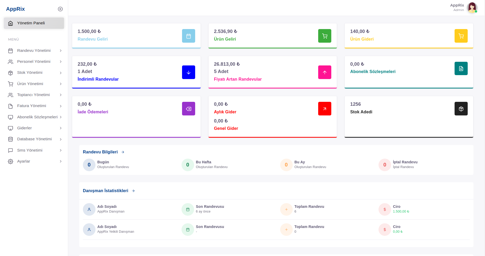Viewport: 485px width, 256px height.
Task: Expand Personel Yönetimi chevron
Action: 61,62
